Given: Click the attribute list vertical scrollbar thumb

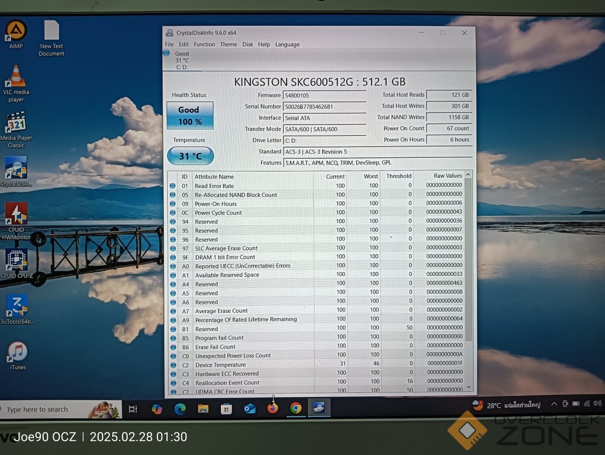Looking at the screenshot, I should (x=468, y=260).
